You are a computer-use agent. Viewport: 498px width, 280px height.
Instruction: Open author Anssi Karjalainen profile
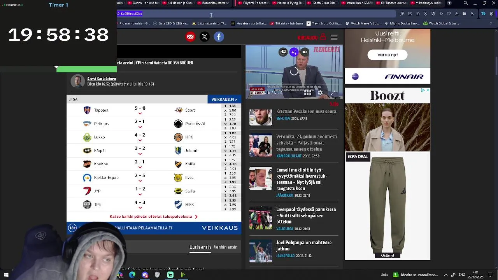pyautogui.click(x=102, y=79)
